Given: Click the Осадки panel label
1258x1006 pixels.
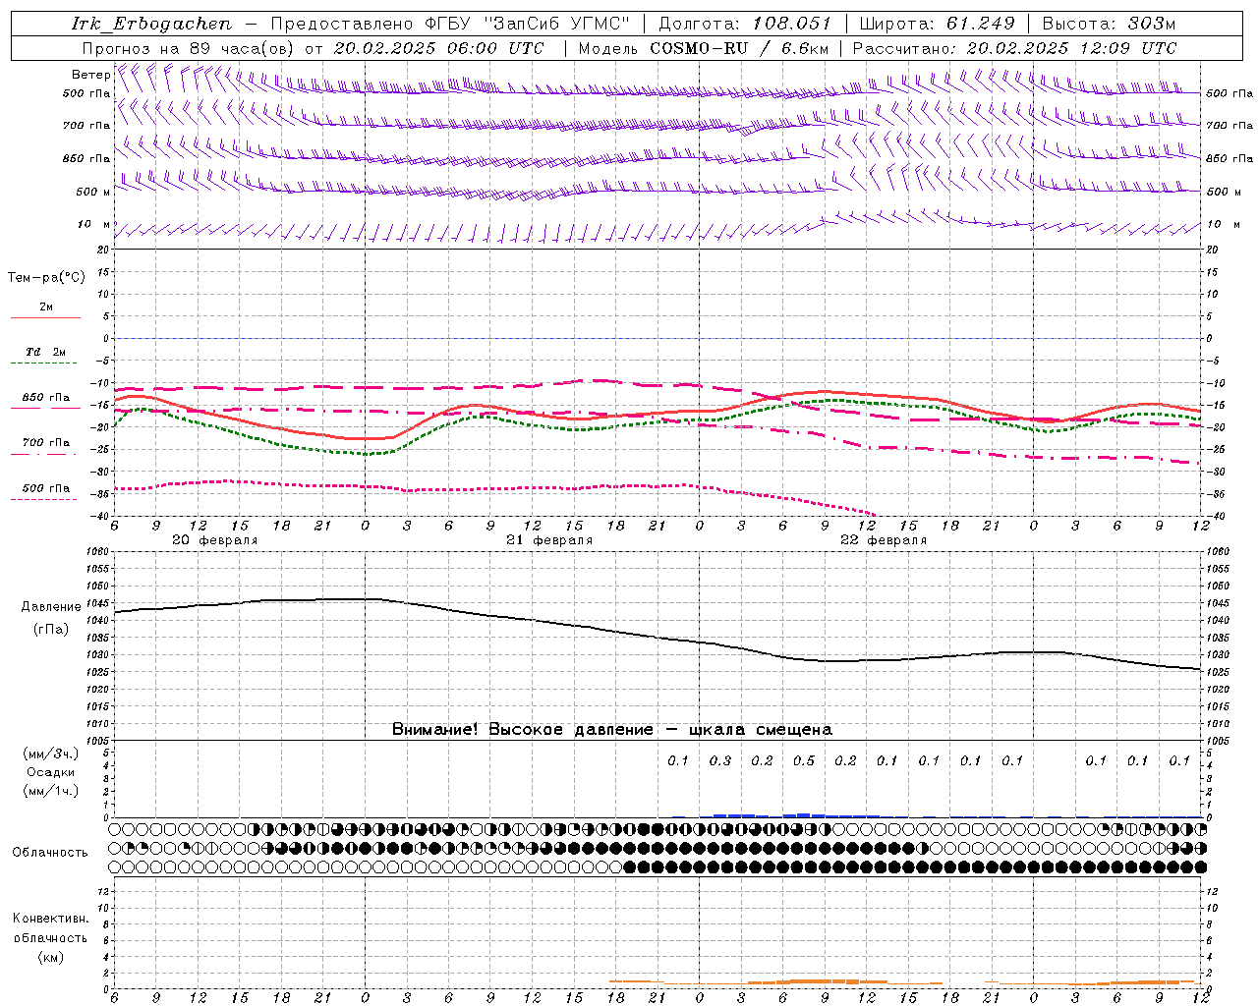Looking at the screenshot, I should (51, 772).
